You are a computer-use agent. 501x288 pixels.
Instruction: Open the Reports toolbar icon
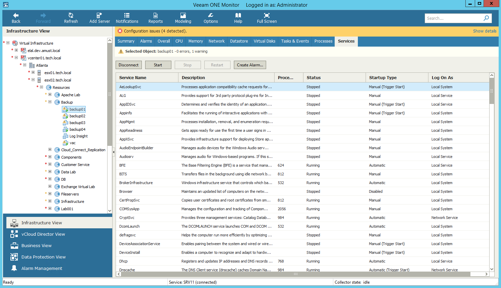pos(156,15)
